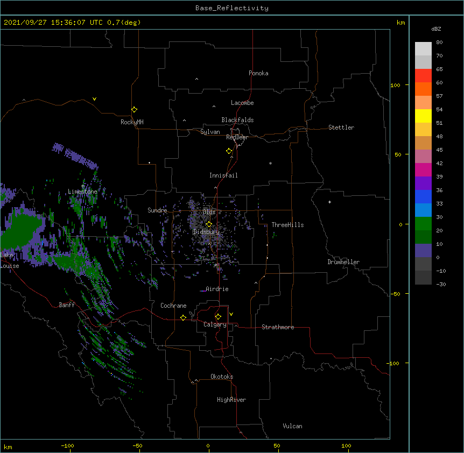Select the RedDeer city label
The image size is (464, 453).
coord(237,137)
